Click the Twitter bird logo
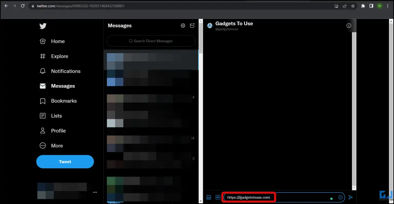This screenshot has width=394, height=204. pos(43,26)
